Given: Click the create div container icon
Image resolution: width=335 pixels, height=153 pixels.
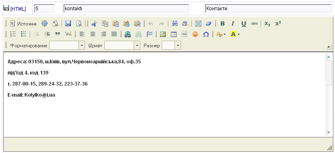Looking at the screenshot, I should click(68, 34).
